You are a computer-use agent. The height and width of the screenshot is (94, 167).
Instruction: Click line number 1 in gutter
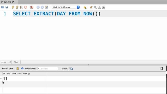point(5,14)
